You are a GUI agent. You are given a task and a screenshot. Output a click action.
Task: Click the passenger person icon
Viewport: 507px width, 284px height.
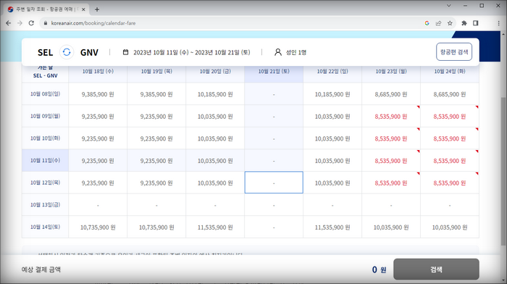[x=277, y=52]
